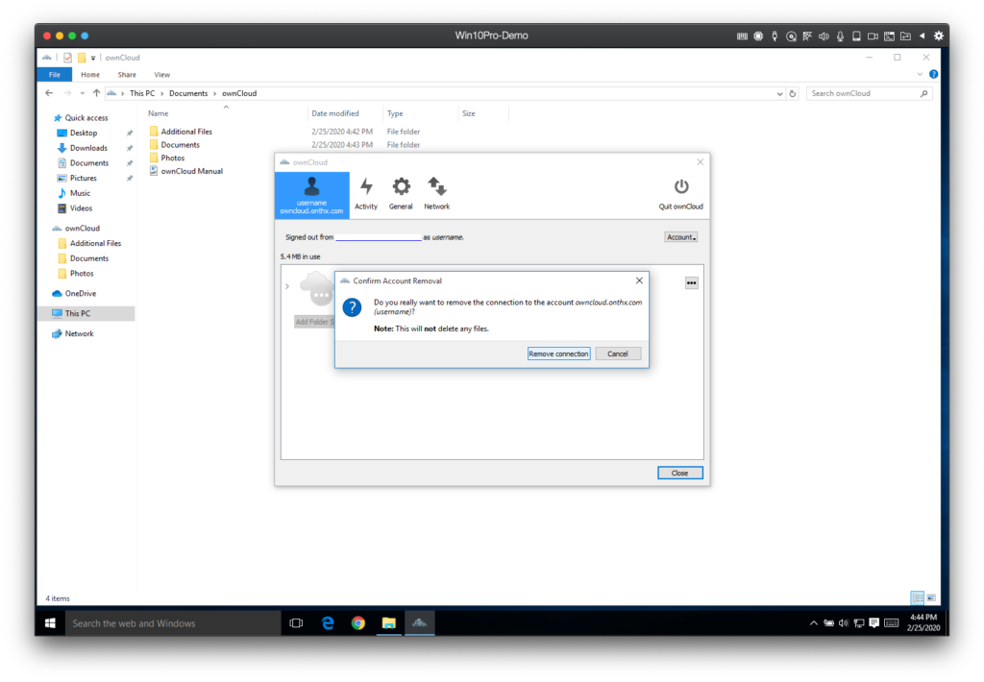This screenshot has height=682, width=984.
Task: Open the Action Center notifications icon
Action: (873, 623)
